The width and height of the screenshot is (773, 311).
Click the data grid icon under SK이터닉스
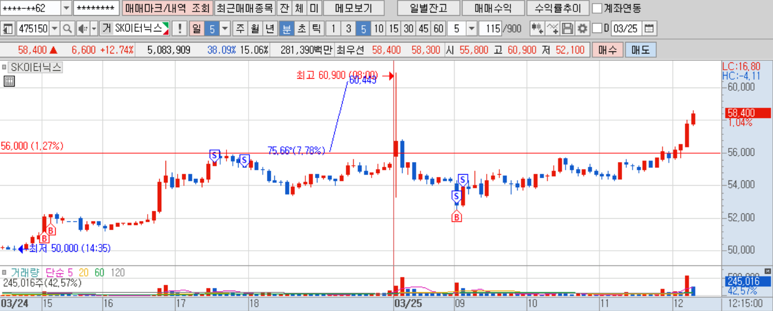tap(9, 81)
